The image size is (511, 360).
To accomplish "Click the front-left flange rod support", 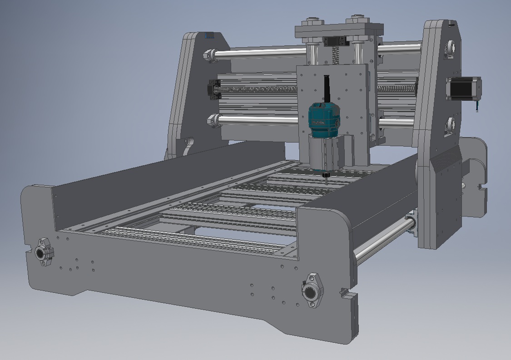I will (45, 252).
